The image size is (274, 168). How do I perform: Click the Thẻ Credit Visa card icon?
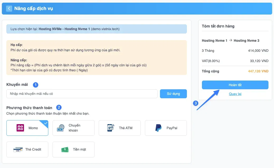tap(18, 150)
